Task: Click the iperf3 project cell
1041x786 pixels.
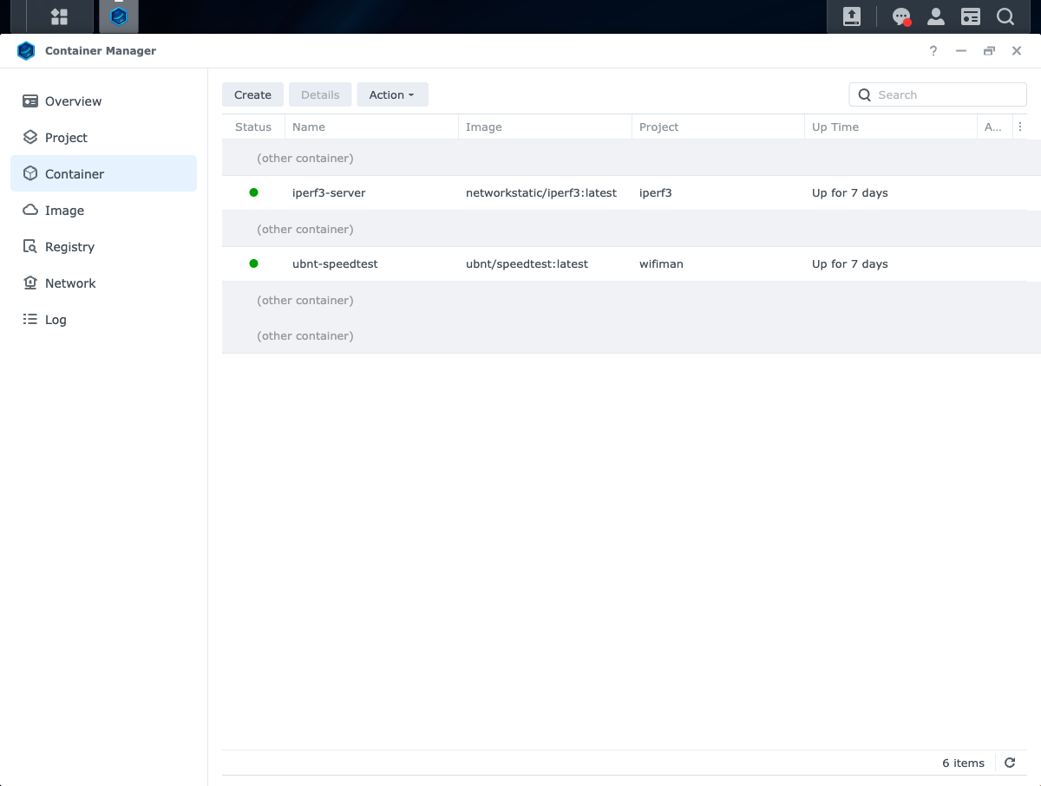Action: [656, 192]
